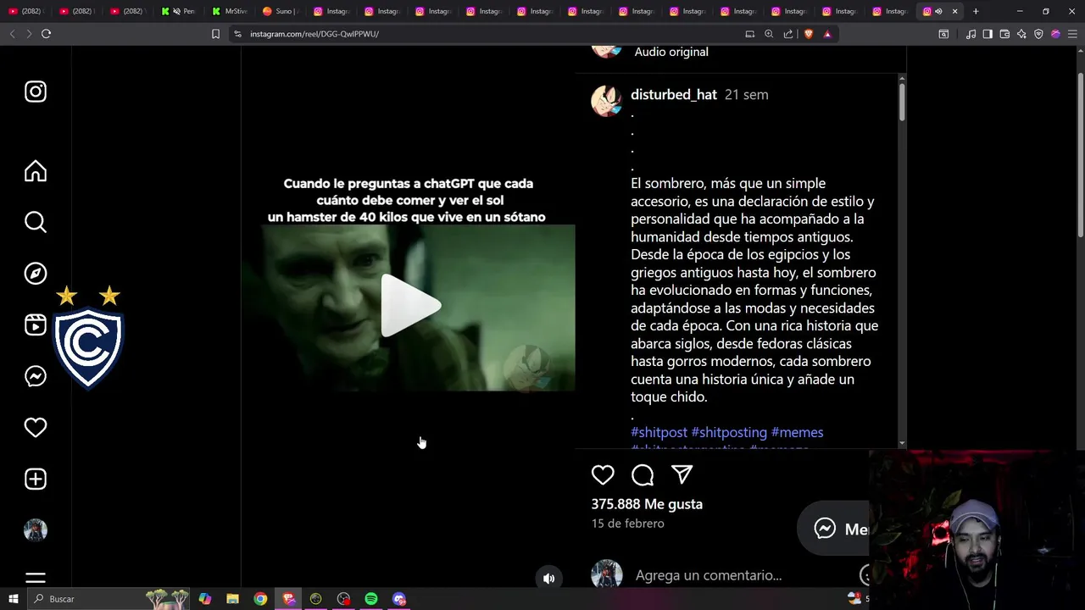
Task: Click the 15 de febrero date
Action: pyautogui.click(x=628, y=524)
